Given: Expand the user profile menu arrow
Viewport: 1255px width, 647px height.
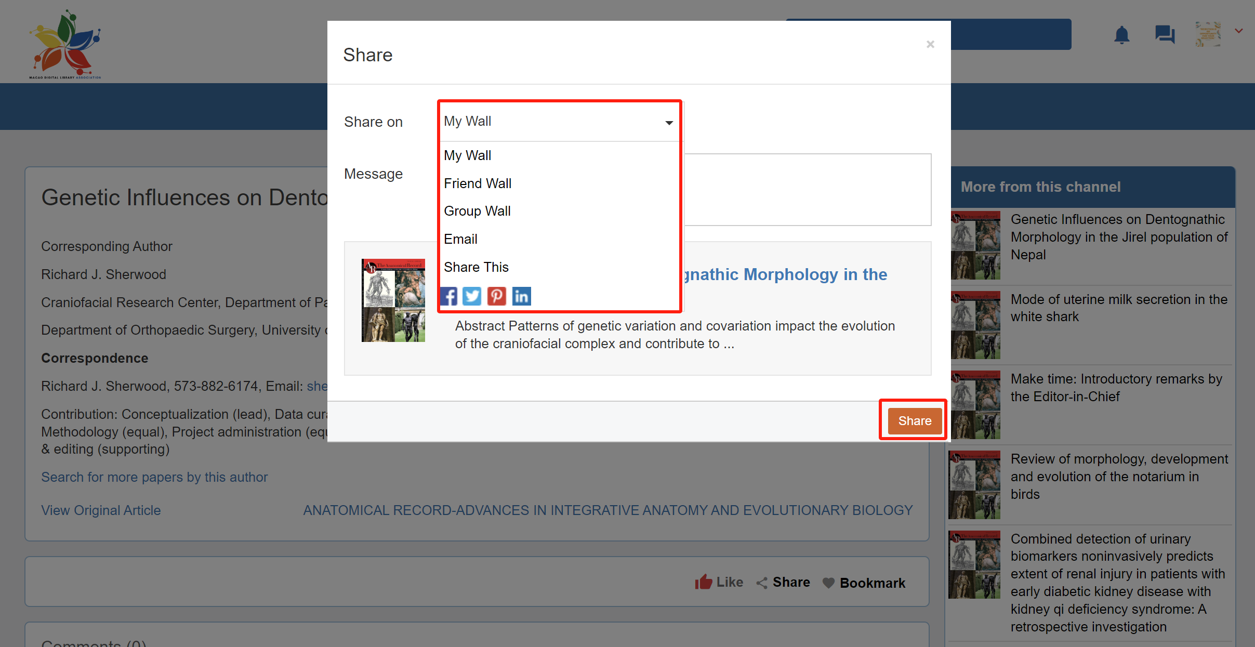Looking at the screenshot, I should coord(1239,31).
